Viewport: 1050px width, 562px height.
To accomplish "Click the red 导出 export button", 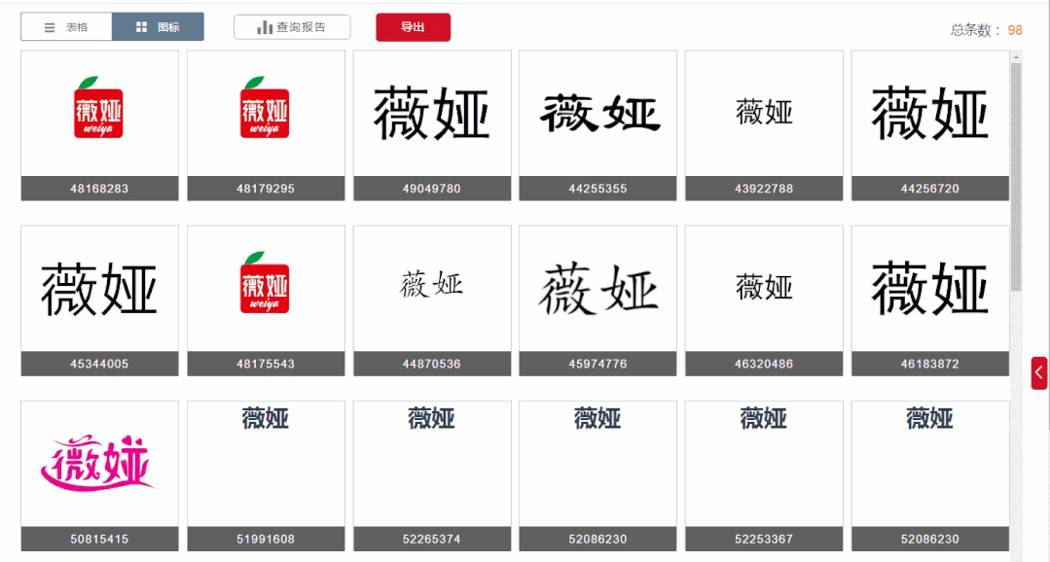I will tap(413, 27).
